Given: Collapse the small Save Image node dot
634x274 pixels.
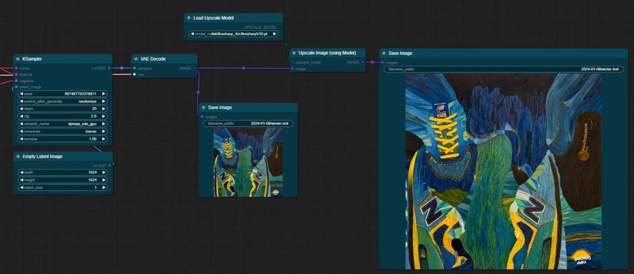Looking at the screenshot, I should pyautogui.click(x=203, y=108).
